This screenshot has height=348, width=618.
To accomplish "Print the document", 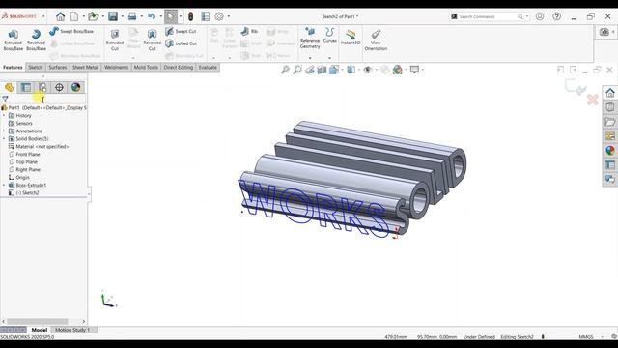I will pos(132,16).
